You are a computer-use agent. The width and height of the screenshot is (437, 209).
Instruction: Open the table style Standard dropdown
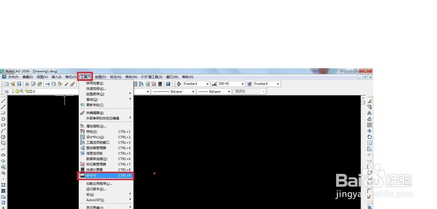coord(278,84)
